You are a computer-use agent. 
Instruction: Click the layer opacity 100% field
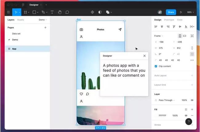[x=184, y=100]
